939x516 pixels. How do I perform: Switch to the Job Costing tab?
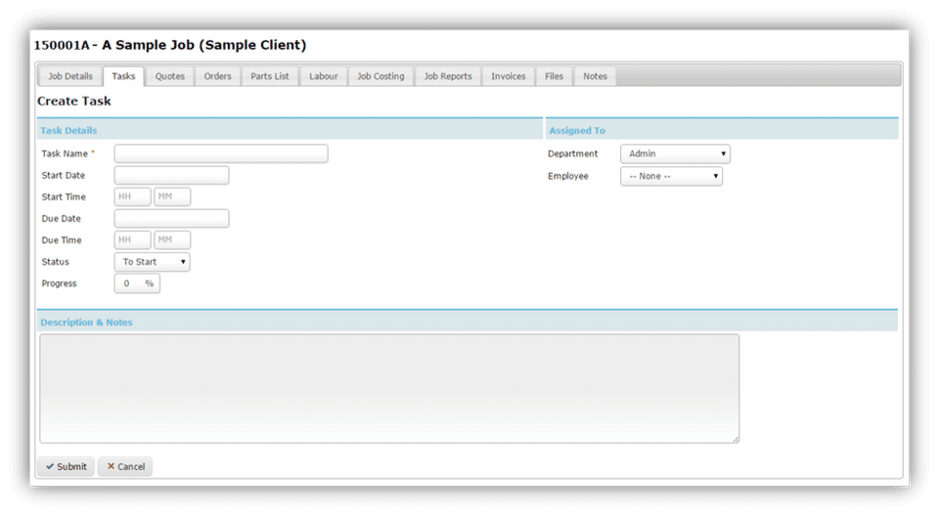(380, 76)
